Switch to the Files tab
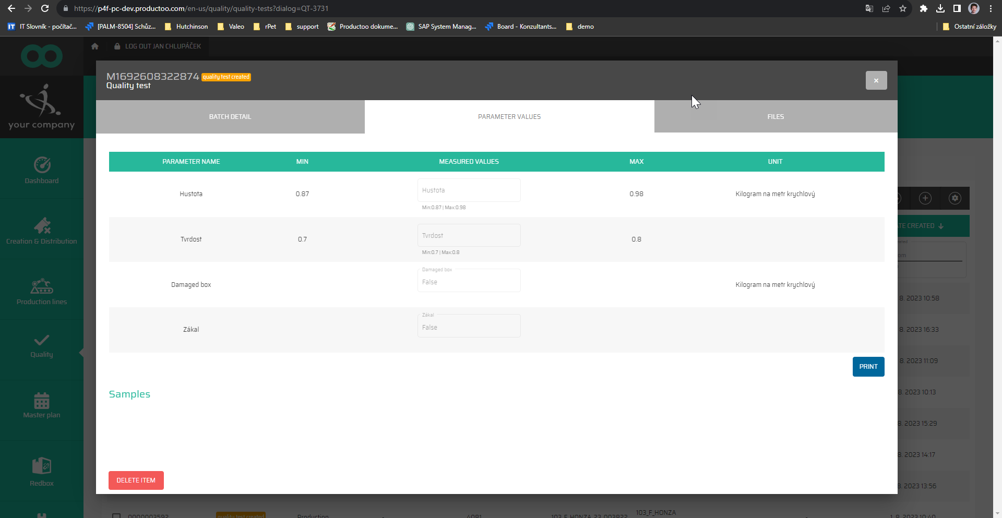Image resolution: width=1002 pixels, height=518 pixels. (x=776, y=117)
